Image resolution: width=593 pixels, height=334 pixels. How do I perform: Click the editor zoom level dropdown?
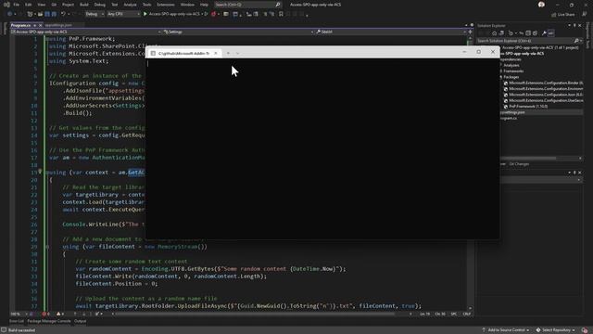tap(19, 314)
